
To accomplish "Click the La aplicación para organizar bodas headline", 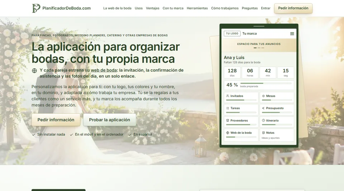I will (x=106, y=53).
